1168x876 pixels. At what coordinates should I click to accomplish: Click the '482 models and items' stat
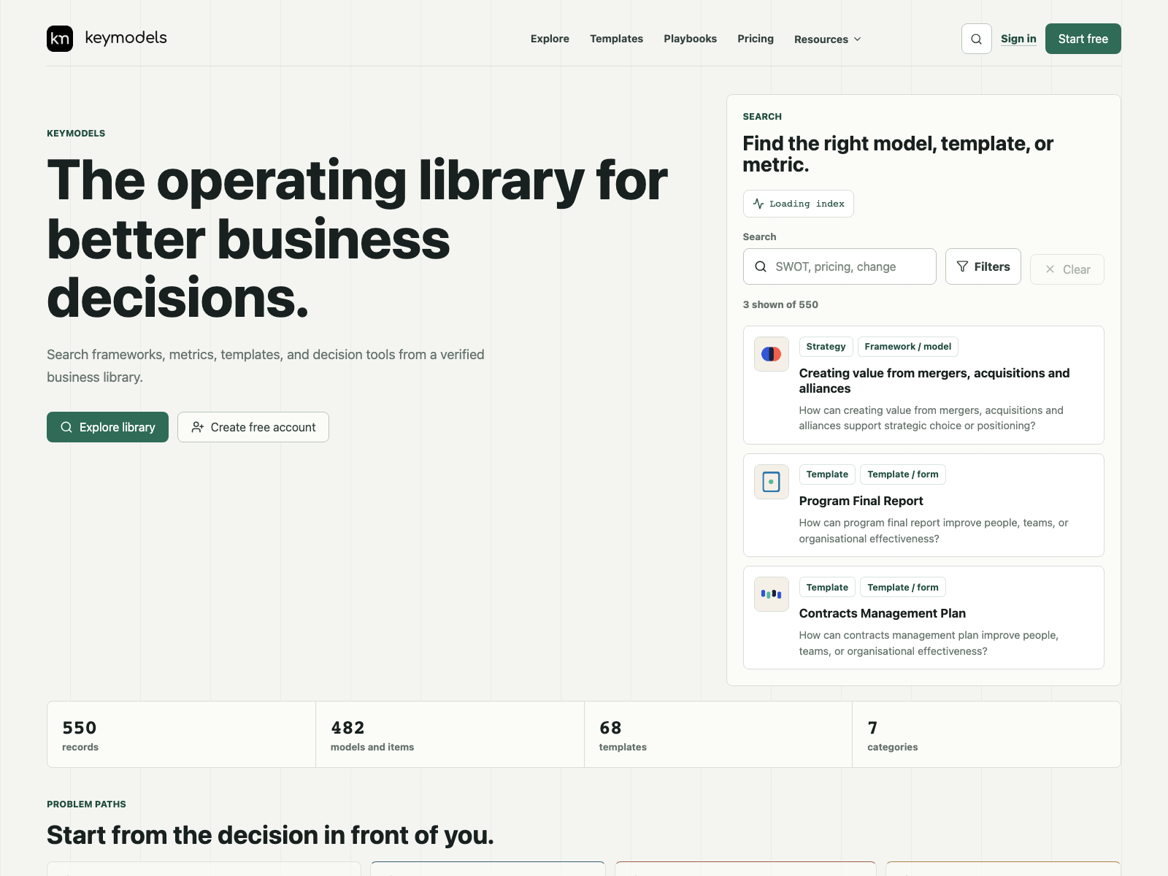450,734
